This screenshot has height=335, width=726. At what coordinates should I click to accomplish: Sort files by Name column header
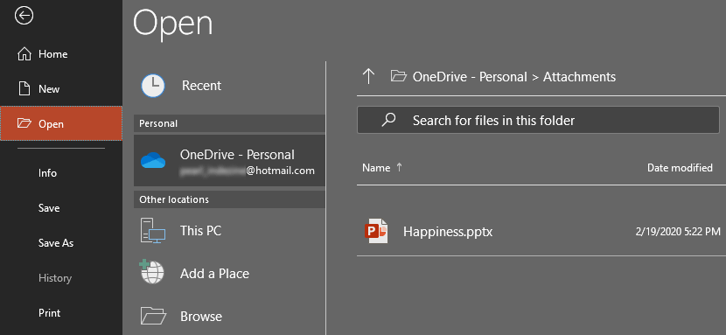tap(376, 168)
